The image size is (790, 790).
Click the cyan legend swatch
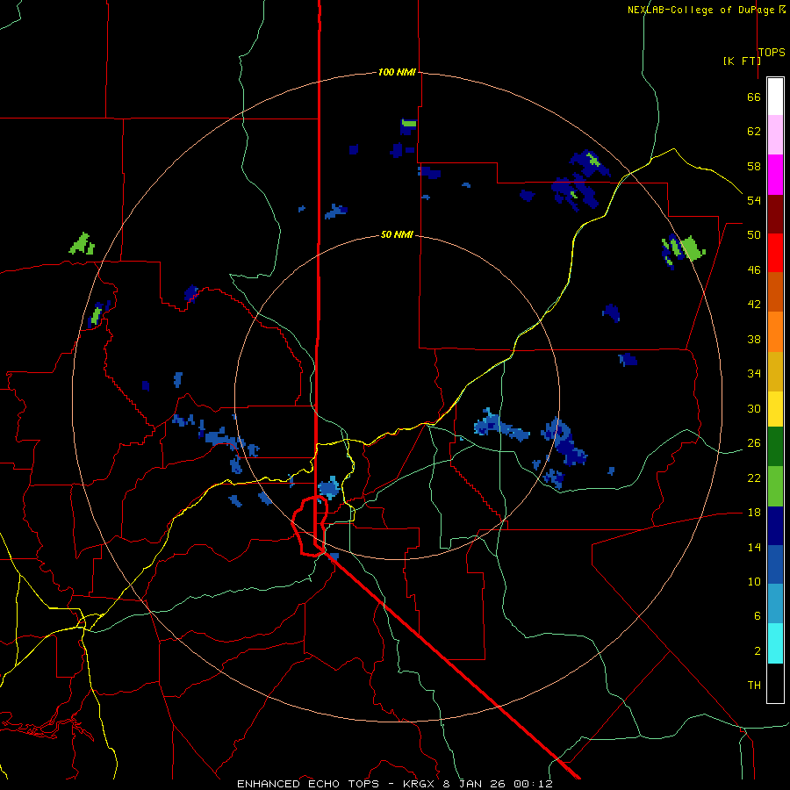[x=775, y=643]
